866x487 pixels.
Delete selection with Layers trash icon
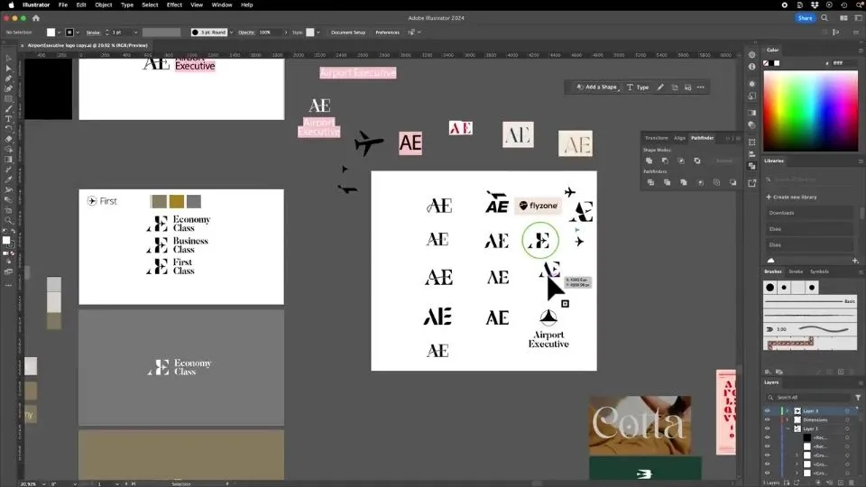click(x=852, y=482)
